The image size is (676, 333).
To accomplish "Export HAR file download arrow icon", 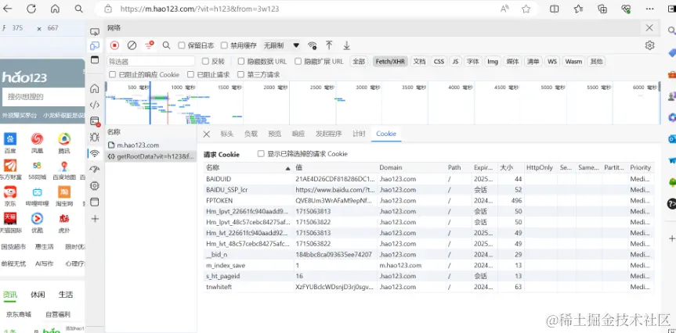I will pyautogui.click(x=346, y=45).
